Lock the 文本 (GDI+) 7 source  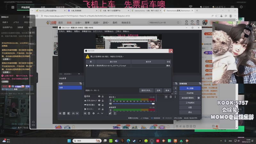(103, 100)
